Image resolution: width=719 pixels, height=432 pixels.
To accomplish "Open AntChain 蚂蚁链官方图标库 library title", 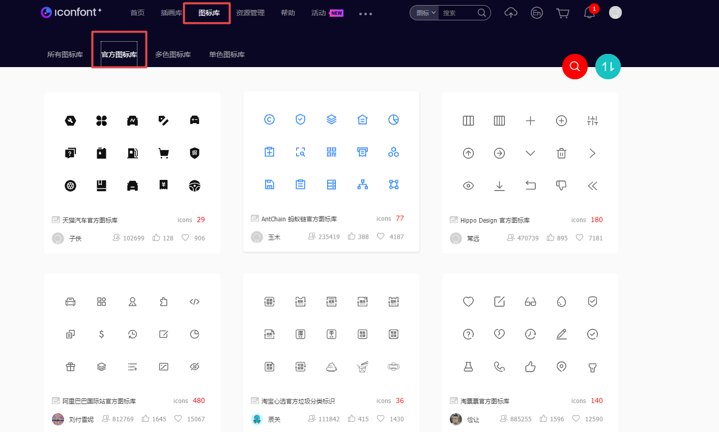I will (x=299, y=219).
